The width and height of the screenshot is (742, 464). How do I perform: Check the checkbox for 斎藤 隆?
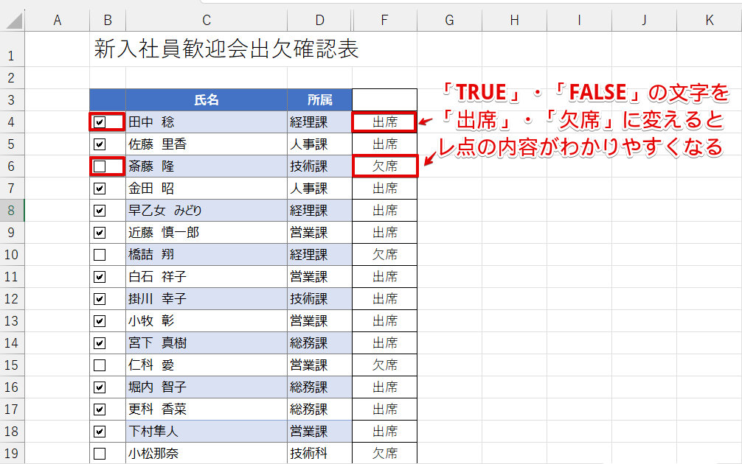tap(100, 166)
